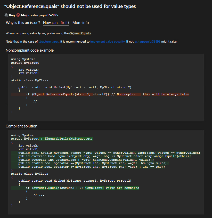The image size is (212, 218).
Task: Click the rule key 'csharpsquid:S2995'
Action: click(x=44, y=15)
